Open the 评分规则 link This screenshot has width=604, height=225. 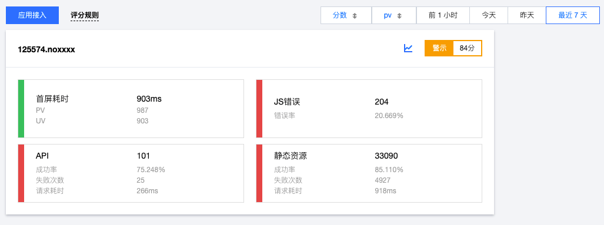(85, 16)
